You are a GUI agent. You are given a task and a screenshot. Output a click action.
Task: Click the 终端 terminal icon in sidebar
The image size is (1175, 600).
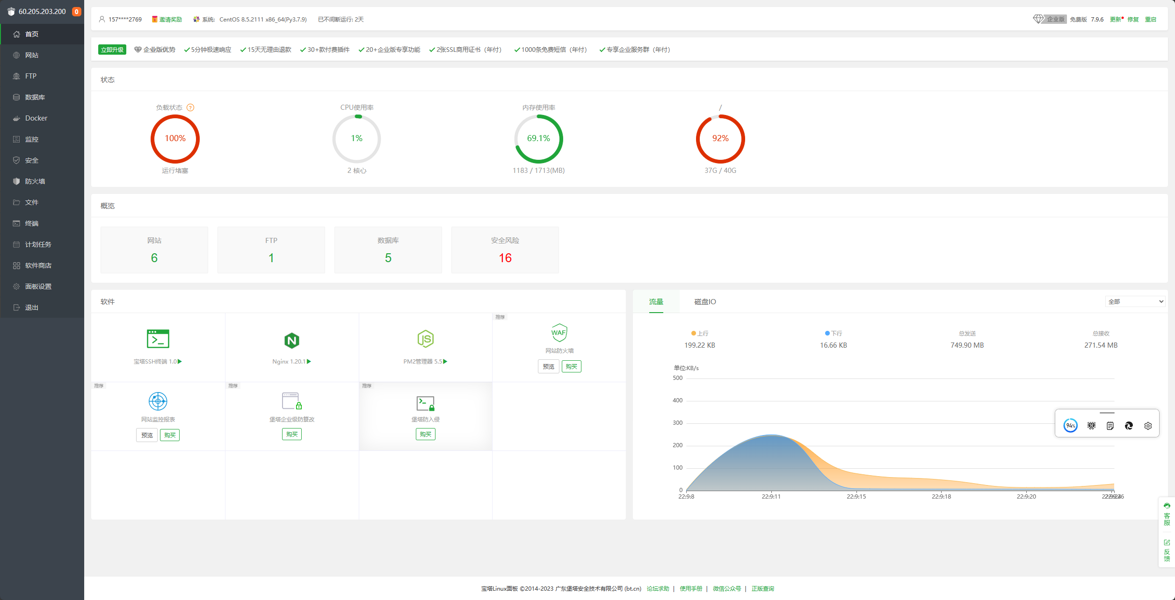point(16,223)
